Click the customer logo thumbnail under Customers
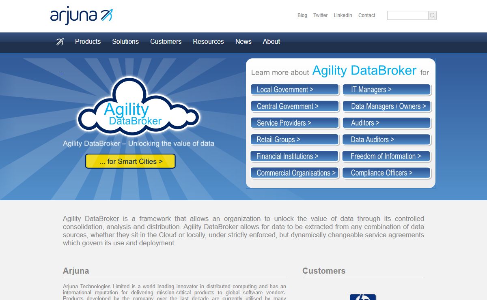Viewport: 487px width, 300px height. (363, 297)
